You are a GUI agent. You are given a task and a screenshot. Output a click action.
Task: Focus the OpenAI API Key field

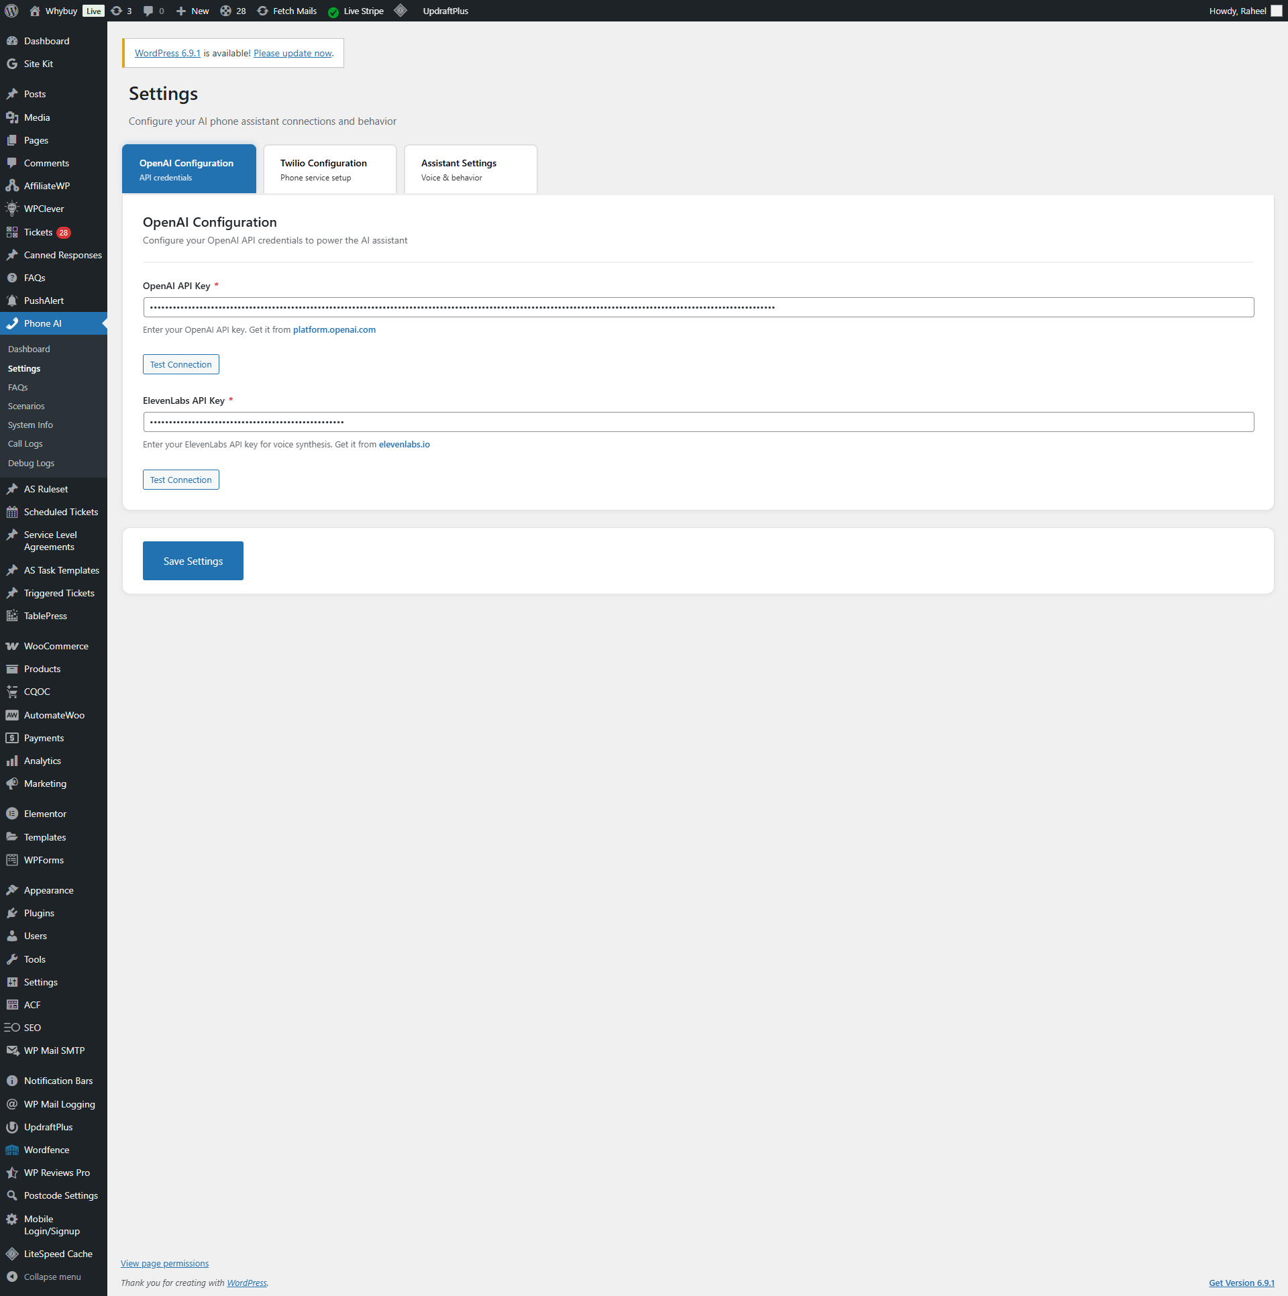tap(698, 307)
